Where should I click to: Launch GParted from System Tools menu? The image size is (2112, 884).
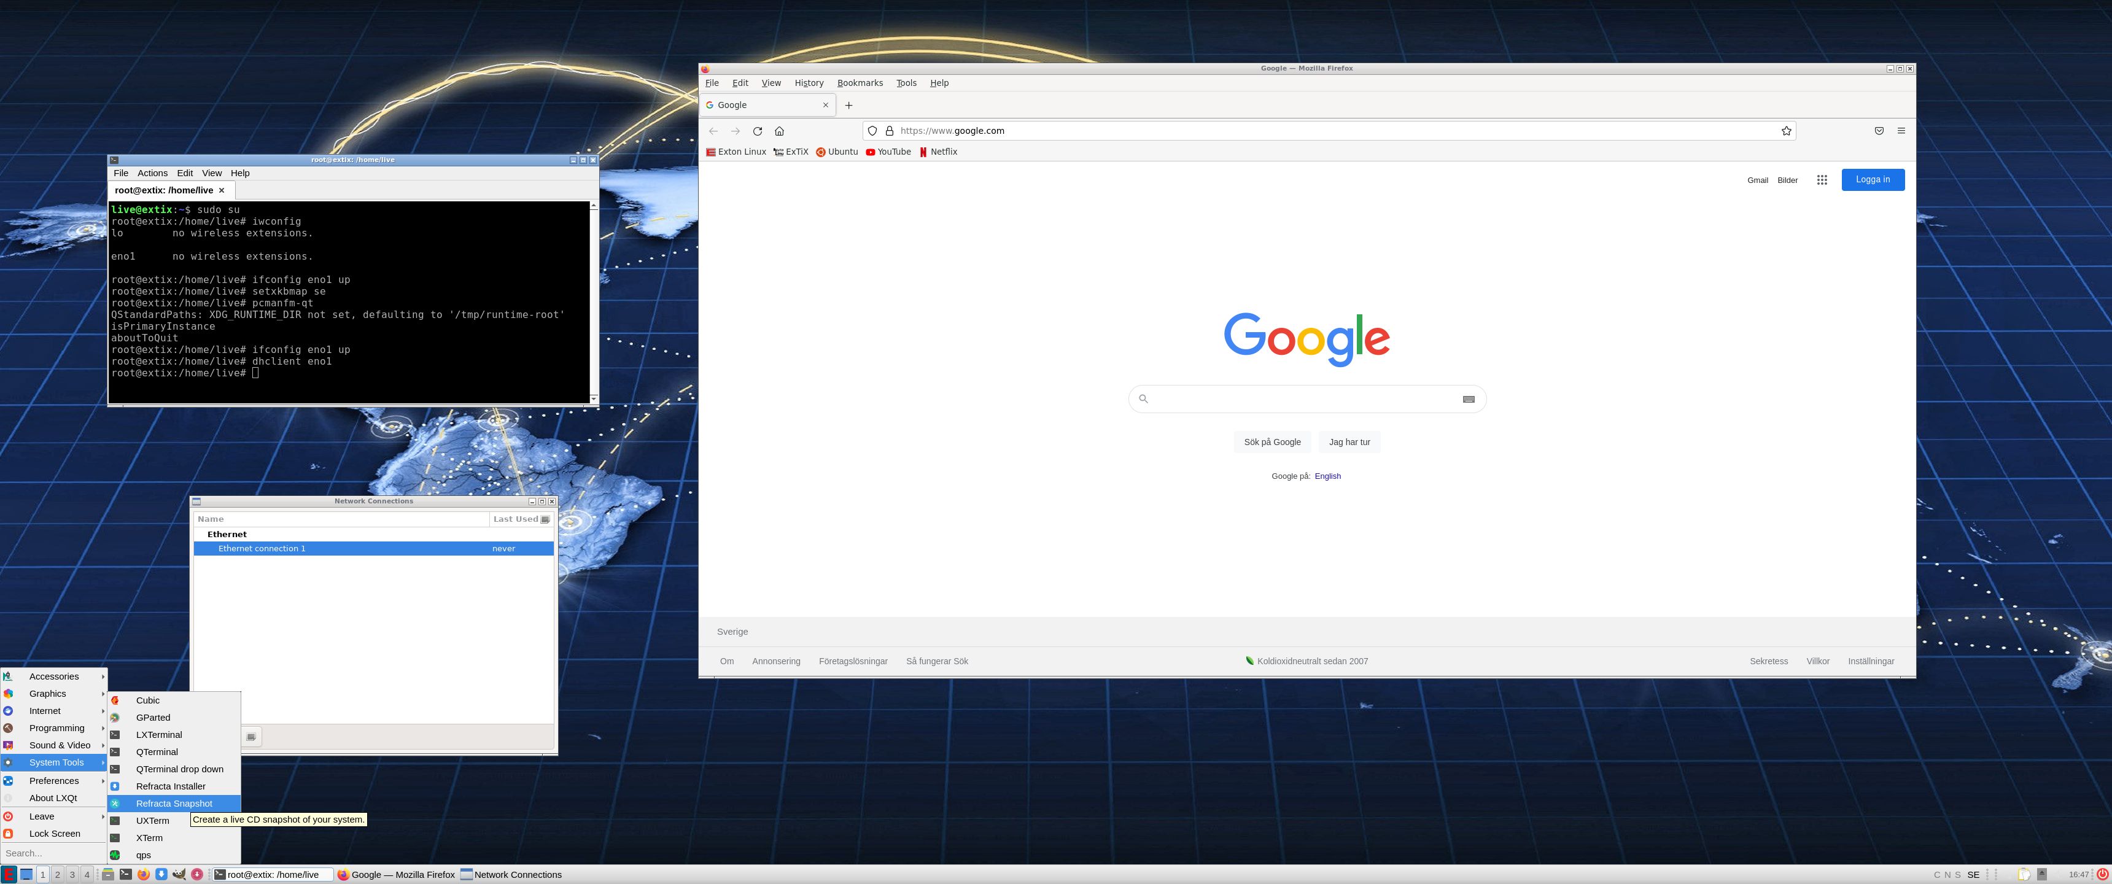pos(174,718)
